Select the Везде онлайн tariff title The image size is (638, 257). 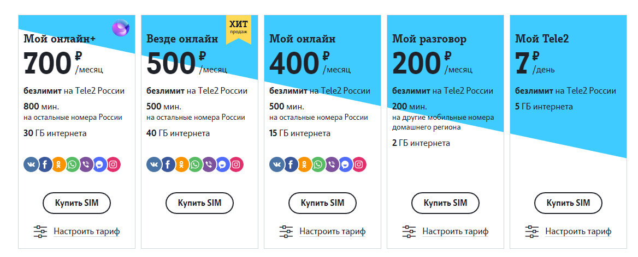[182, 39]
